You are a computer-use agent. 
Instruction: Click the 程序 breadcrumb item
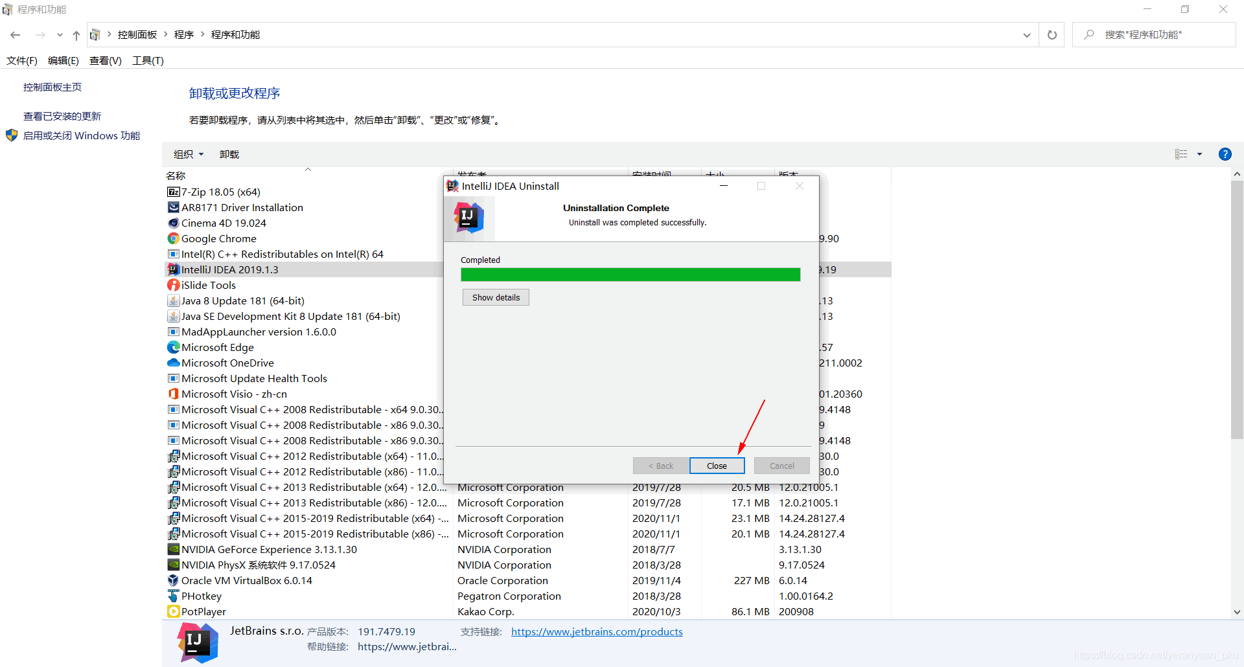point(184,34)
